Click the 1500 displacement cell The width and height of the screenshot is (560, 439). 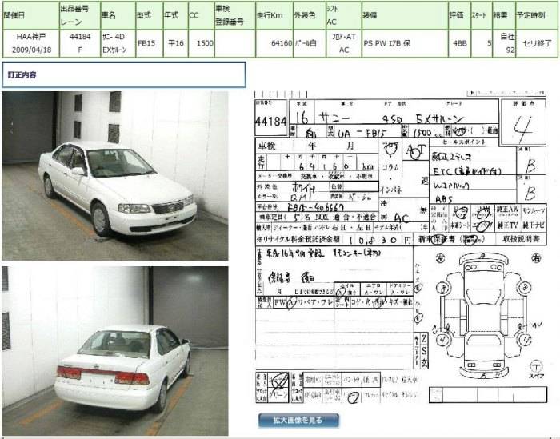pyautogui.click(x=201, y=43)
